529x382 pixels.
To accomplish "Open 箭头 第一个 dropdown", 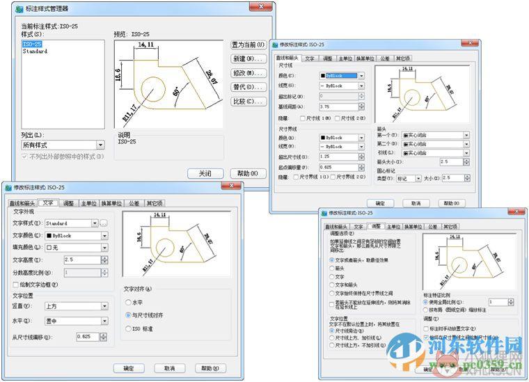I will pos(435,135).
